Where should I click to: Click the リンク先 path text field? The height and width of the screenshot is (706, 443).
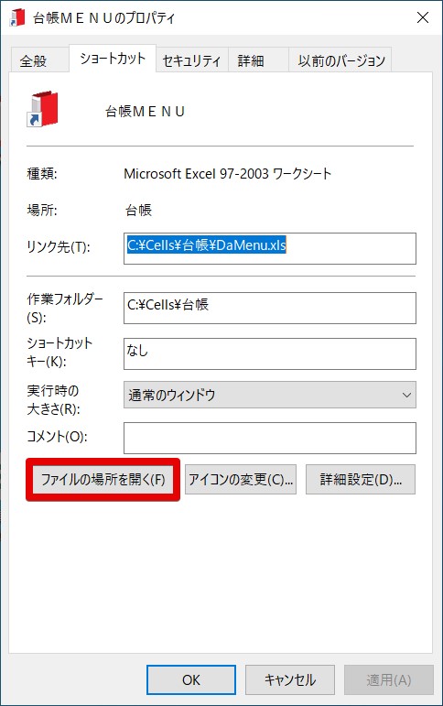point(270,248)
